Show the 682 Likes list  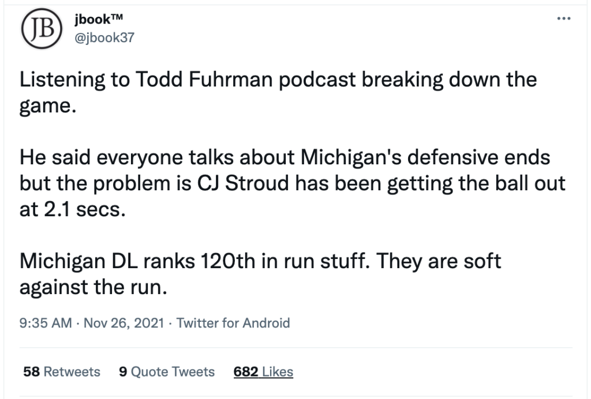click(x=263, y=372)
